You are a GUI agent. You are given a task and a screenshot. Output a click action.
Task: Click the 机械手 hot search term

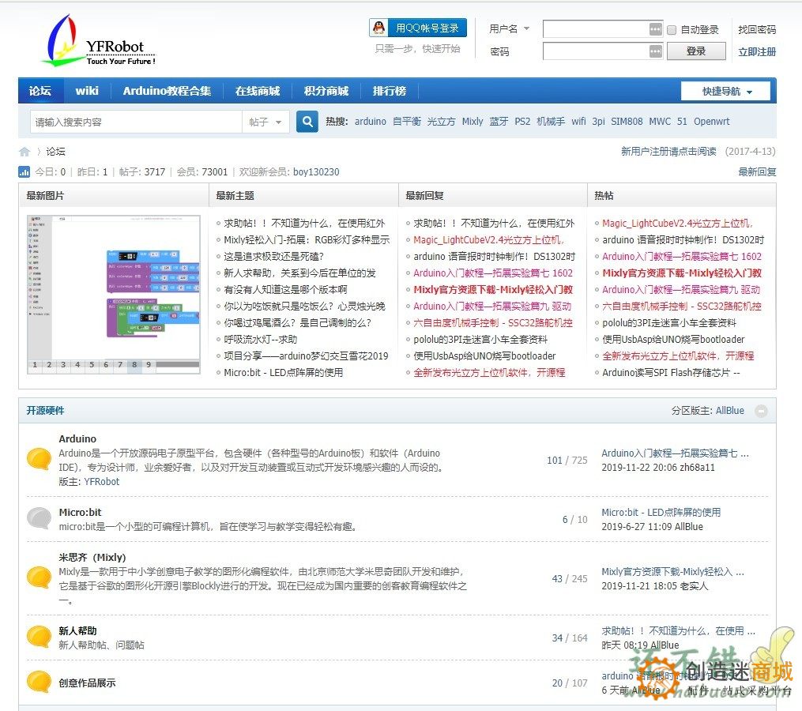pos(551,122)
